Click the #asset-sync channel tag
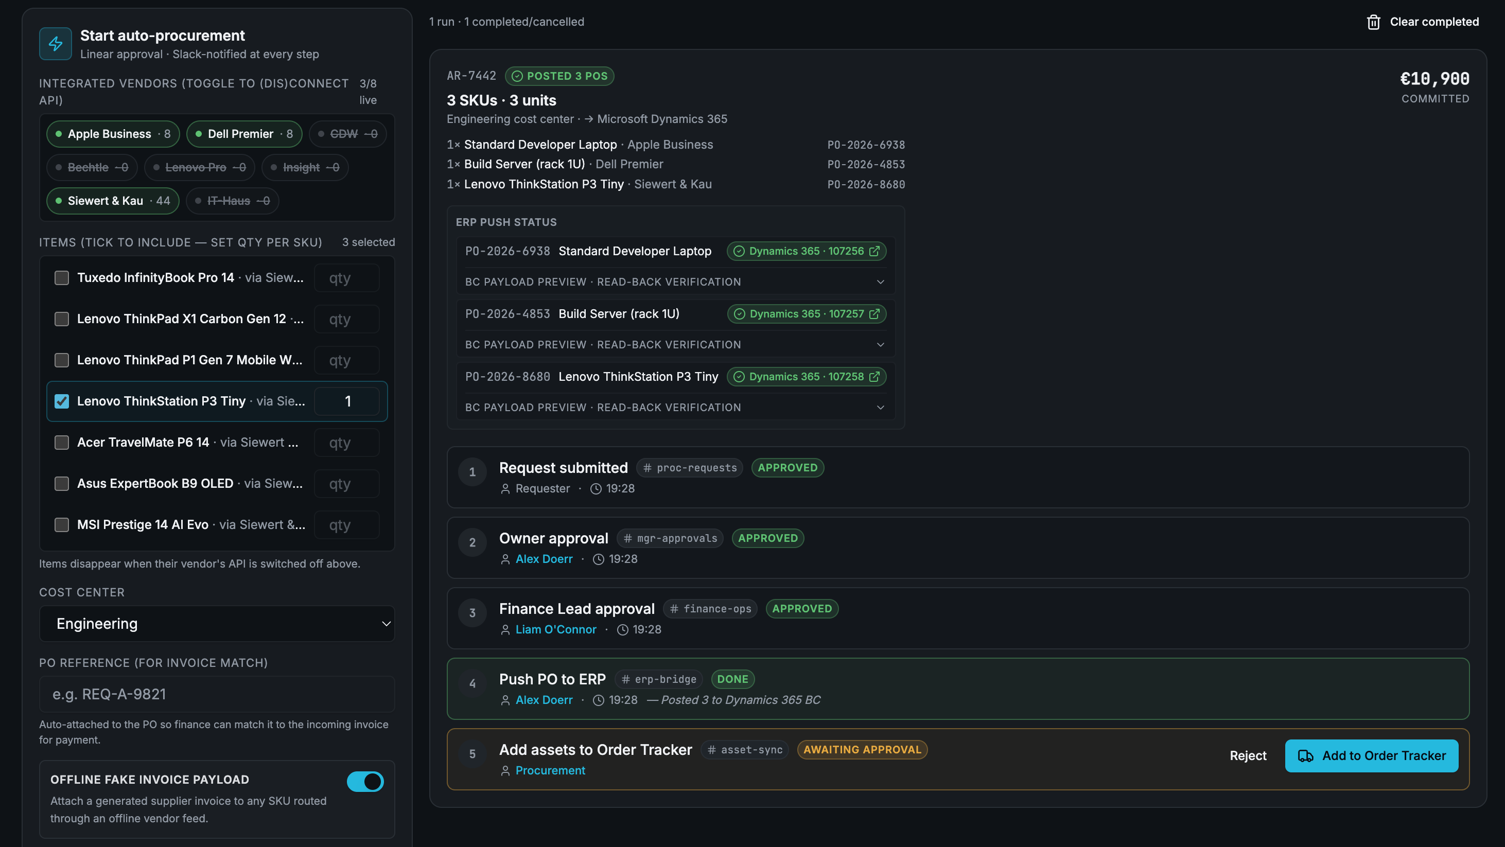This screenshot has height=847, width=1505. [745, 750]
